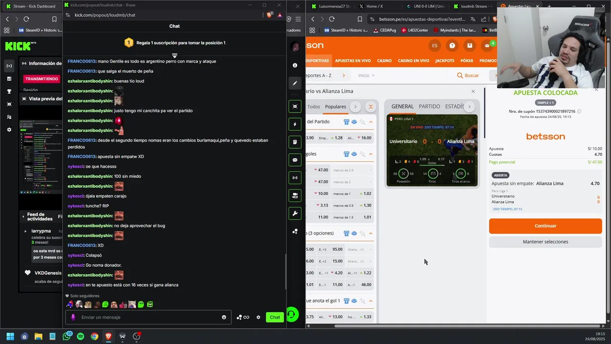Click the info icon in Kick side strip
This screenshot has width=611, height=344.
click(295, 65)
